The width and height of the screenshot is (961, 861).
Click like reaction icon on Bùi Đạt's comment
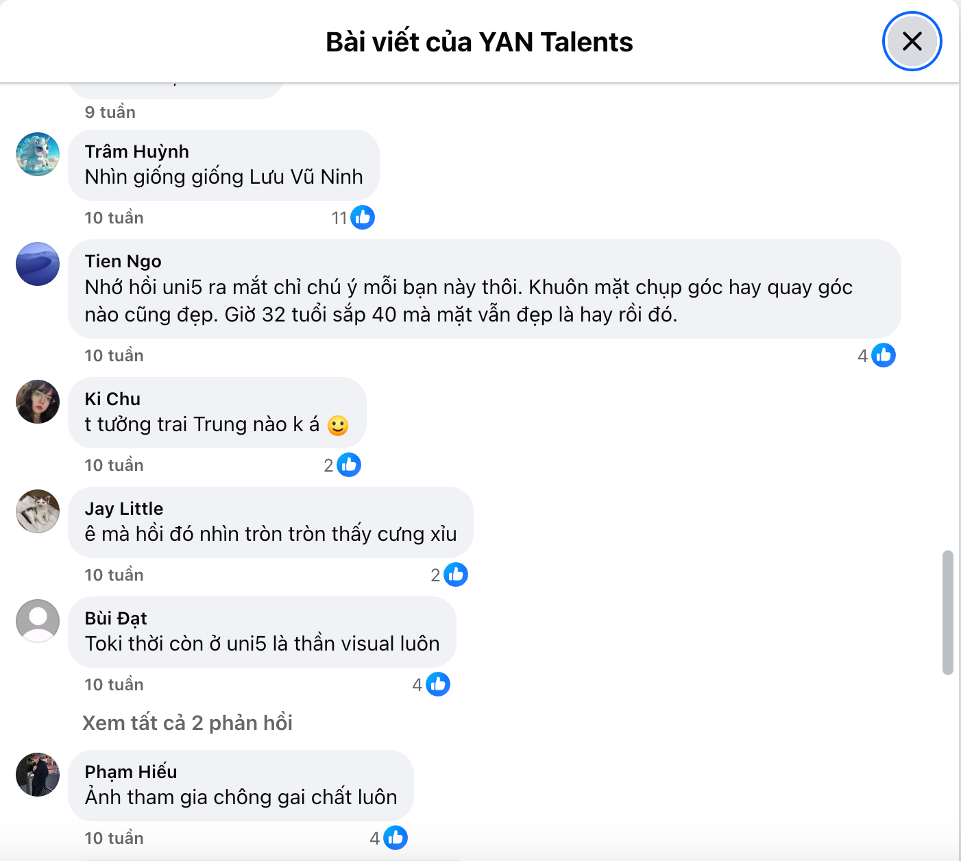438,684
